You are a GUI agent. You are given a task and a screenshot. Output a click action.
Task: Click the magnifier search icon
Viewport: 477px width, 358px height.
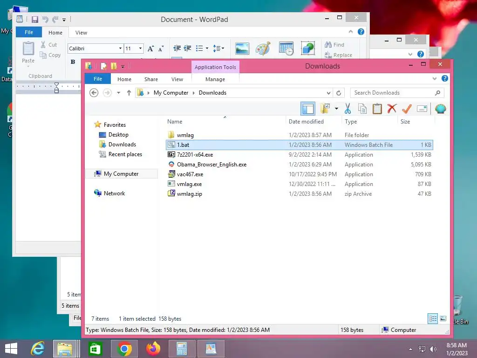437,93
